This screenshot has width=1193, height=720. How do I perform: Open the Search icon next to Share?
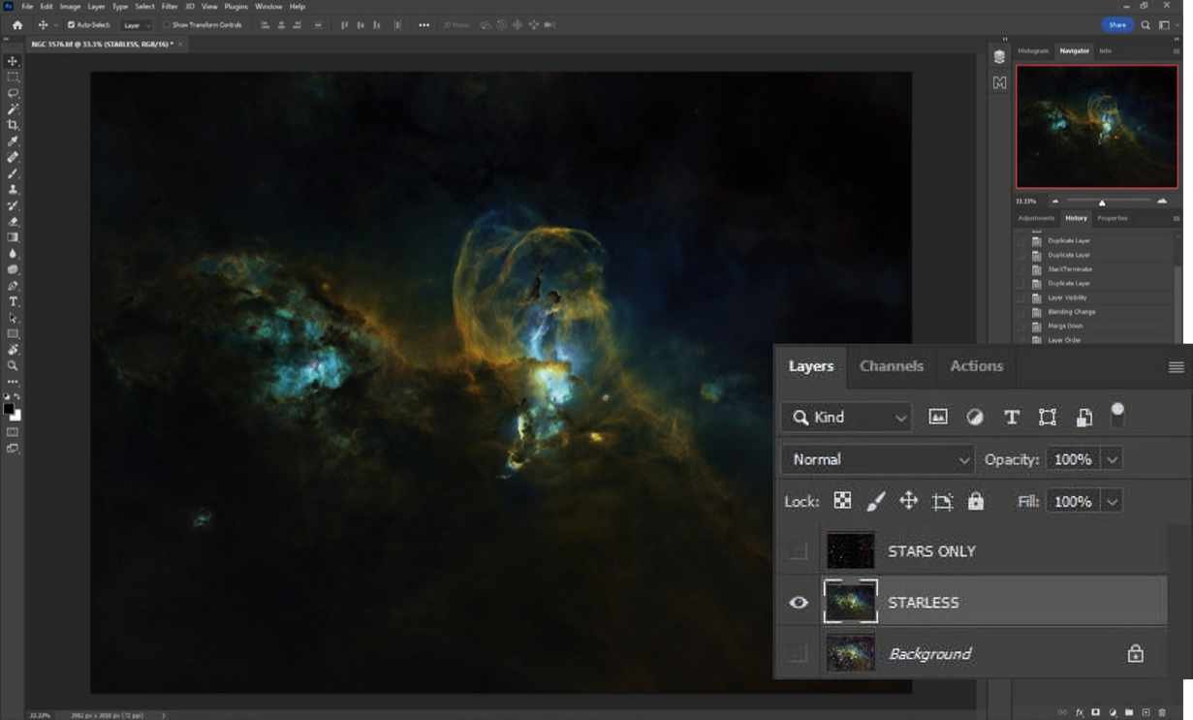(1146, 25)
